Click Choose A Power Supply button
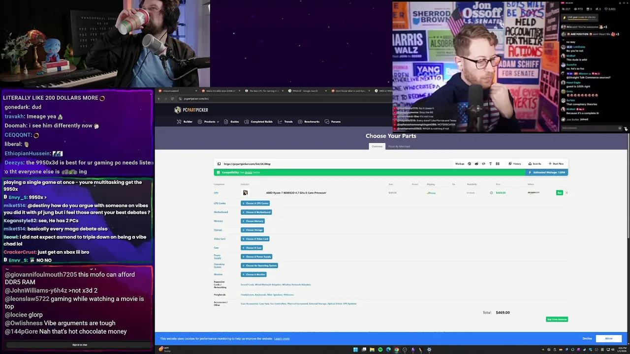The image size is (630, 354). coord(256,257)
